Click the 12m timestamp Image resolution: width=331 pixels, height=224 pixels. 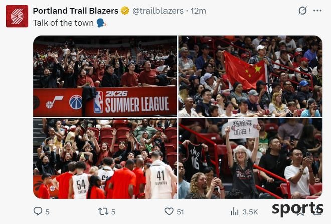(198, 11)
